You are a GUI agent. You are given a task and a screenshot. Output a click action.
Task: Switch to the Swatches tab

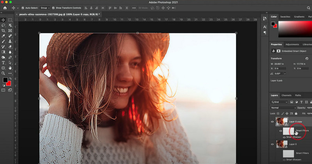pyautogui.click(x=285, y=17)
